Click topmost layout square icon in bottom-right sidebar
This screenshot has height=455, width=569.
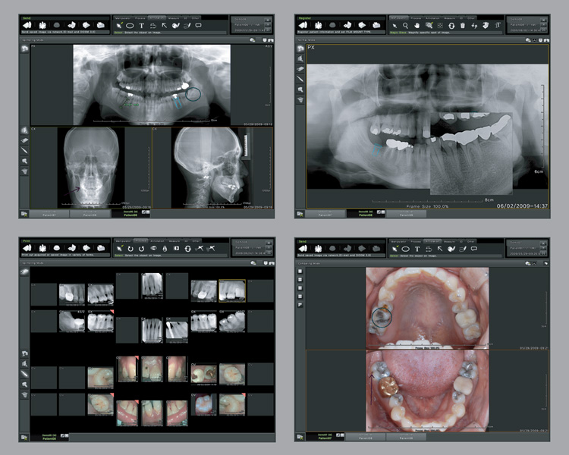(x=300, y=271)
